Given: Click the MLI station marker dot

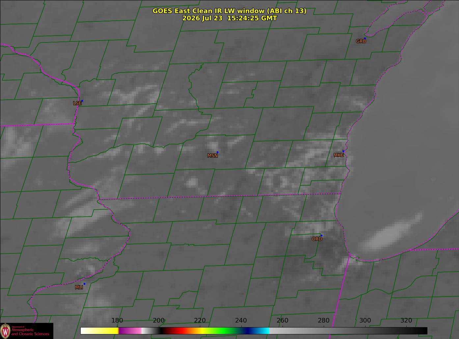Looking at the screenshot, I should click(84, 284).
